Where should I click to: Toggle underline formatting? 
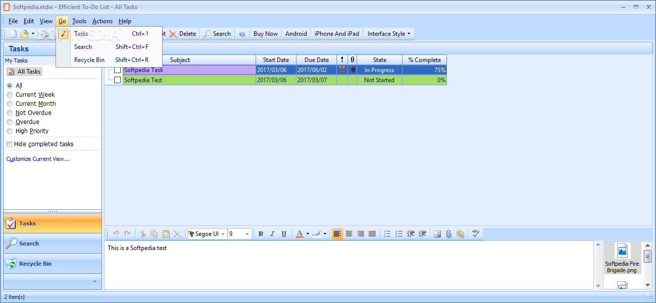pos(284,234)
